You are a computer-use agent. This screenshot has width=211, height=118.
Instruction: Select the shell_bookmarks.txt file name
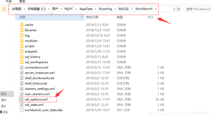point(39,78)
